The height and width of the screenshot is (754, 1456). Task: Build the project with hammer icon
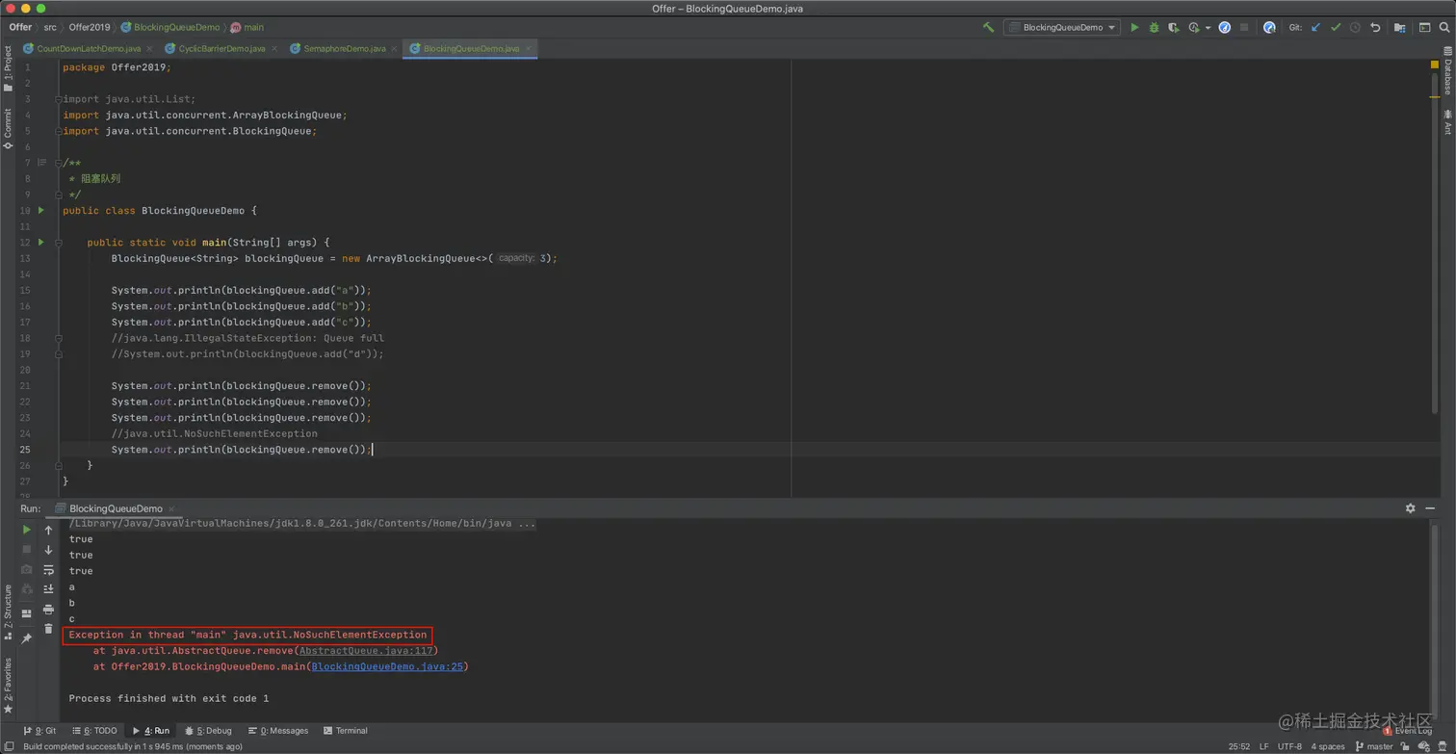click(x=988, y=28)
